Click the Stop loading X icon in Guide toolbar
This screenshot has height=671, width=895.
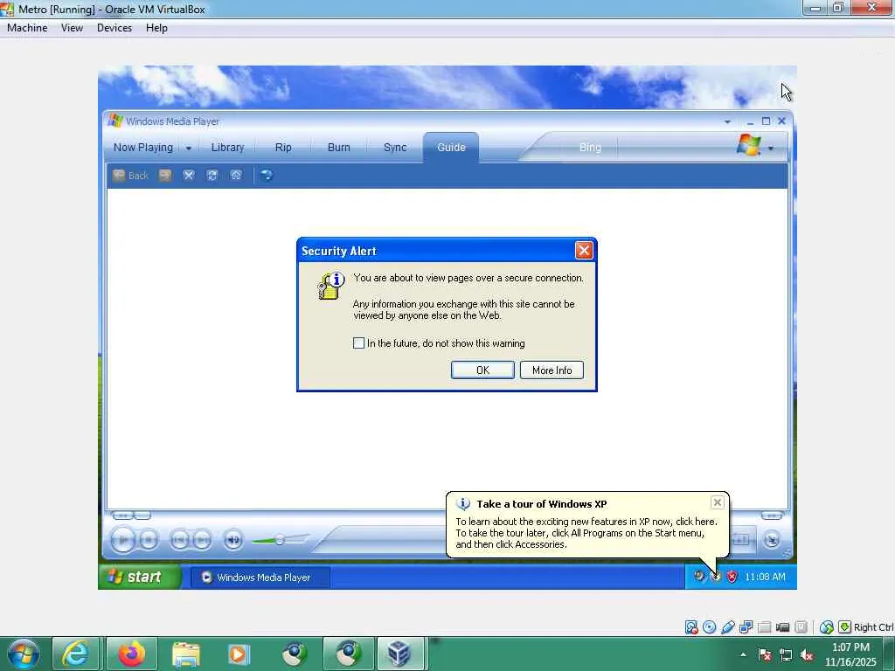[189, 175]
